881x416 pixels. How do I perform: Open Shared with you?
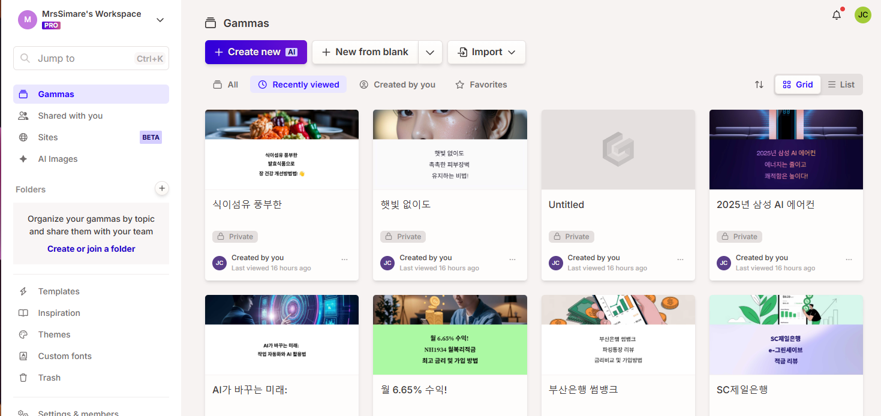tap(91, 116)
